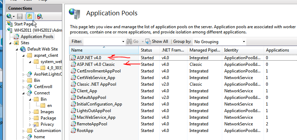The width and height of the screenshot is (297, 140).
Task: Sort by the Name column header
Action: tap(103, 50)
